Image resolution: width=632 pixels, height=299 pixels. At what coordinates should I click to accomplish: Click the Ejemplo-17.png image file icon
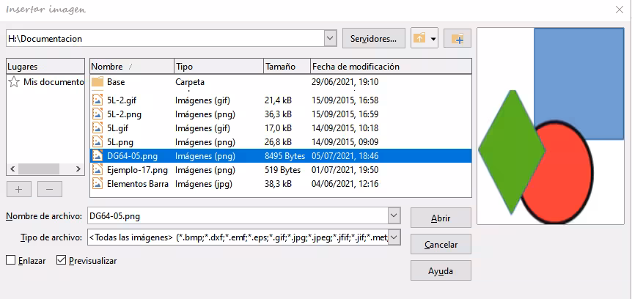(x=98, y=169)
